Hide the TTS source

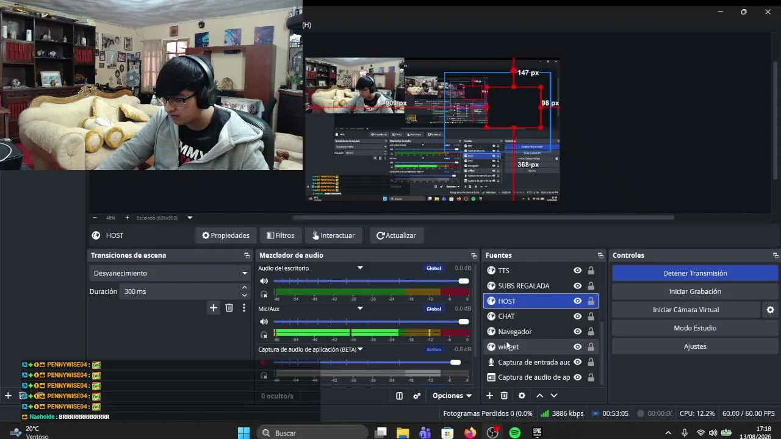point(577,271)
